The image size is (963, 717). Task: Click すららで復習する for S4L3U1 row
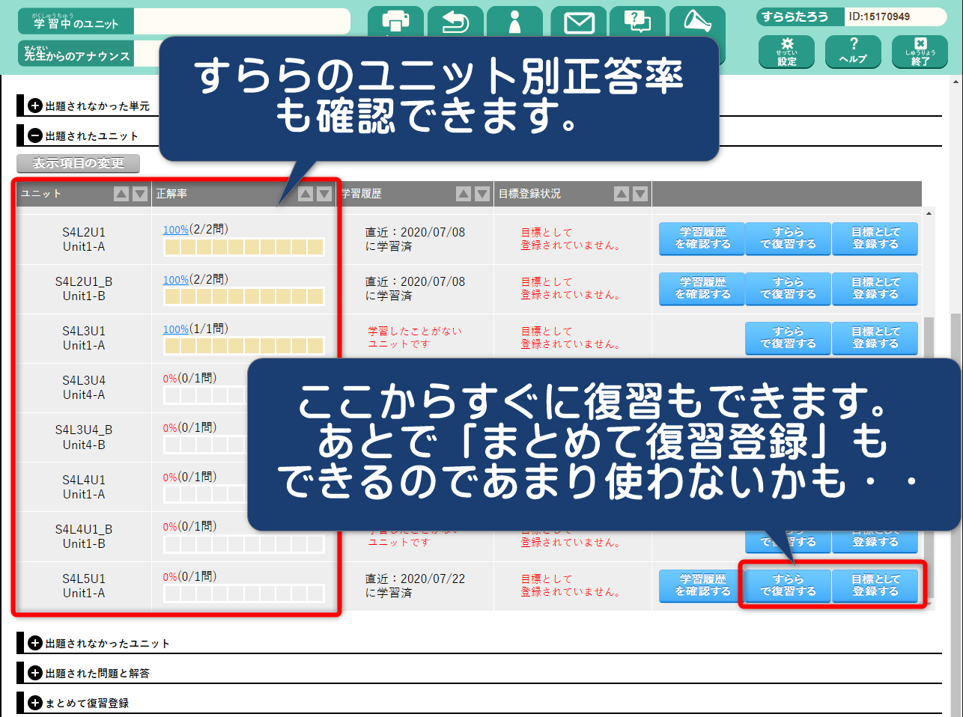(x=788, y=338)
